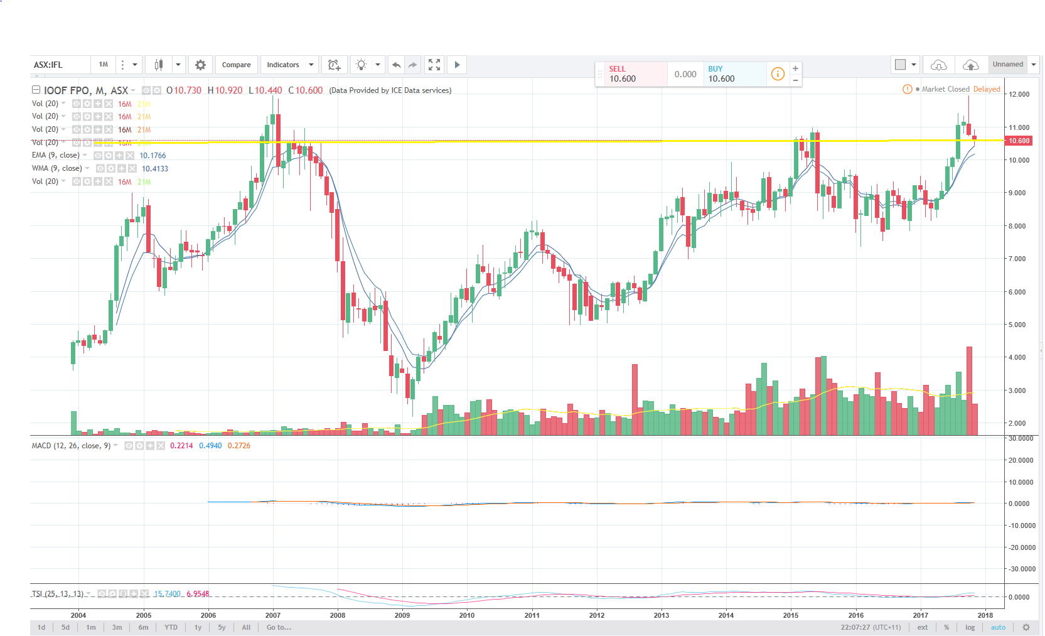Select the YTD time range
The image size is (1045, 636).
coord(171,627)
